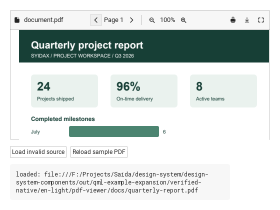Click the 100% zoom level value
The image size is (280, 210).
click(x=167, y=20)
